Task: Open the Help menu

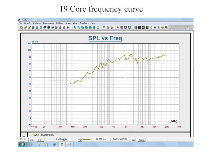Action: pos(93,23)
